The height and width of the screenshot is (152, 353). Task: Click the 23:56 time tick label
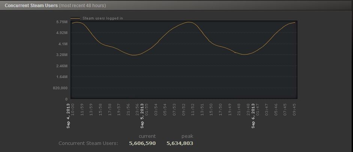pyautogui.click(x=137, y=109)
